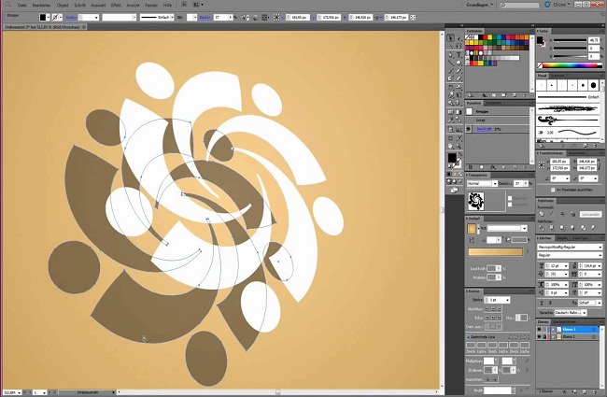Click the gradient slider bar in Verlauf panel
Image resolution: width=607 pixels, height=397 pixels.
point(496,252)
